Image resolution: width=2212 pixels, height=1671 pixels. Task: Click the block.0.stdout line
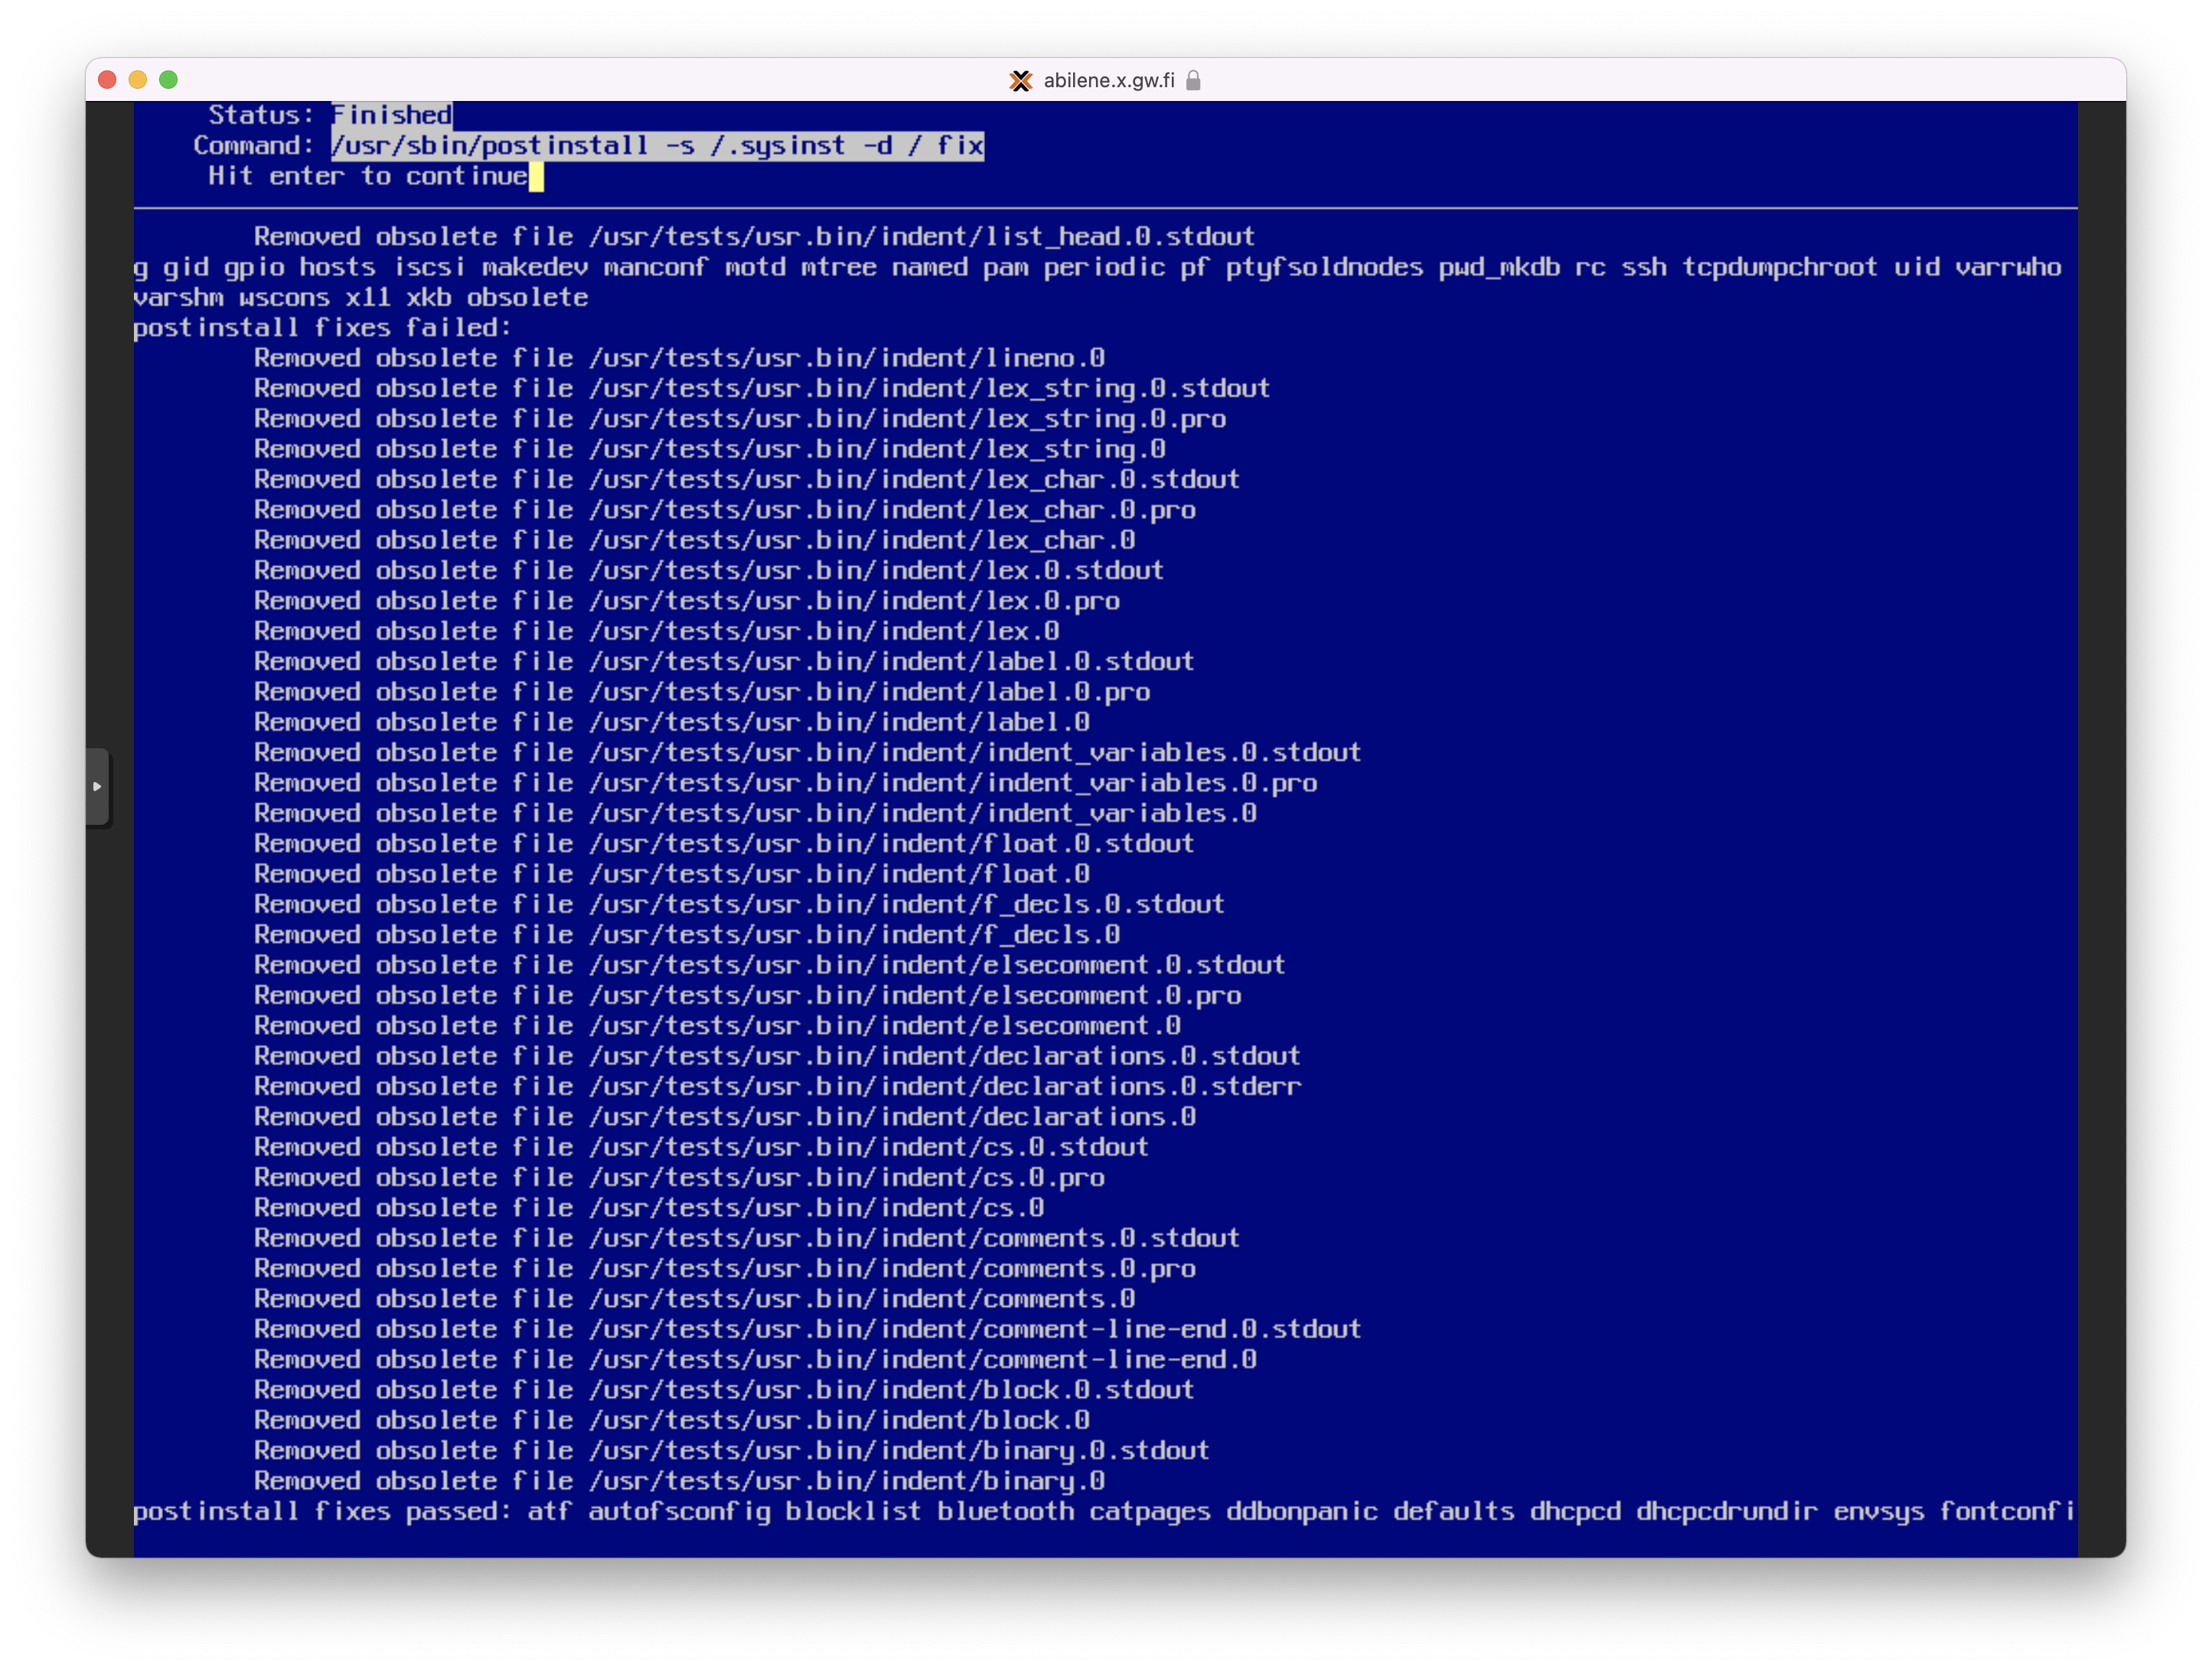(x=724, y=1390)
